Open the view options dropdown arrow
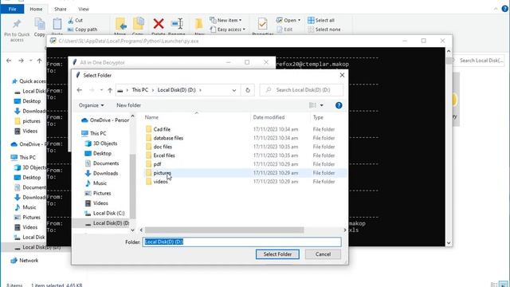The width and height of the screenshot is (510, 287). 322,105
